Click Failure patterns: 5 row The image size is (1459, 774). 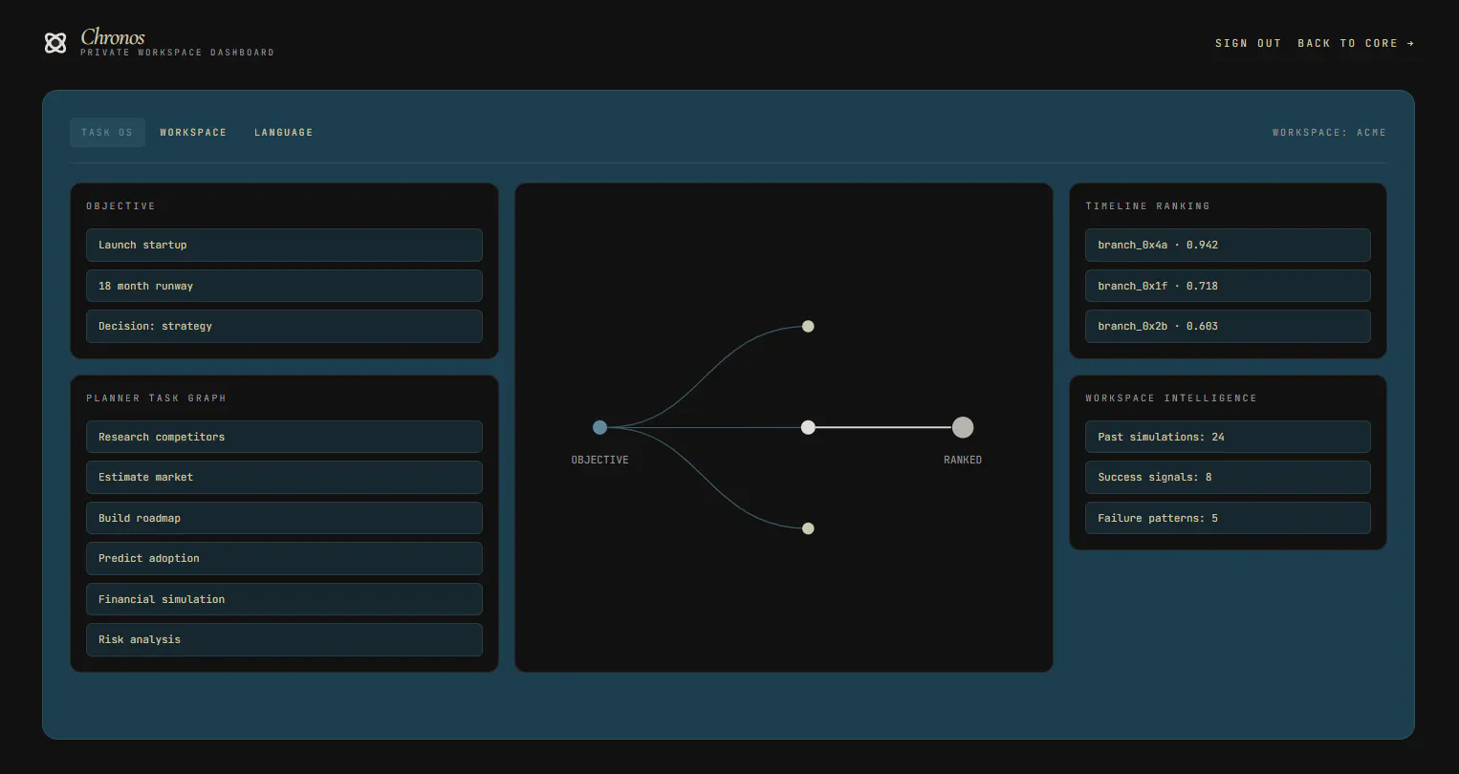pos(1228,518)
